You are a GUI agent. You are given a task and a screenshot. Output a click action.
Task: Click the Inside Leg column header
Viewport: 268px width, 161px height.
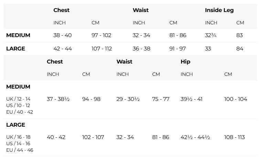click(219, 10)
